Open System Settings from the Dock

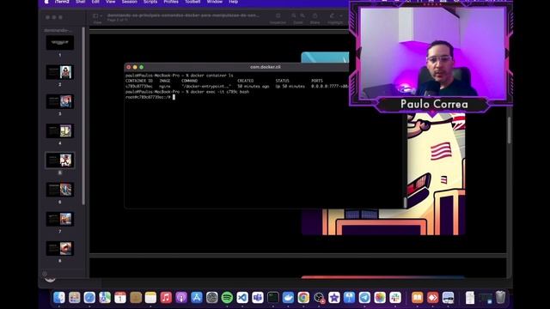(x=212, y=298)
